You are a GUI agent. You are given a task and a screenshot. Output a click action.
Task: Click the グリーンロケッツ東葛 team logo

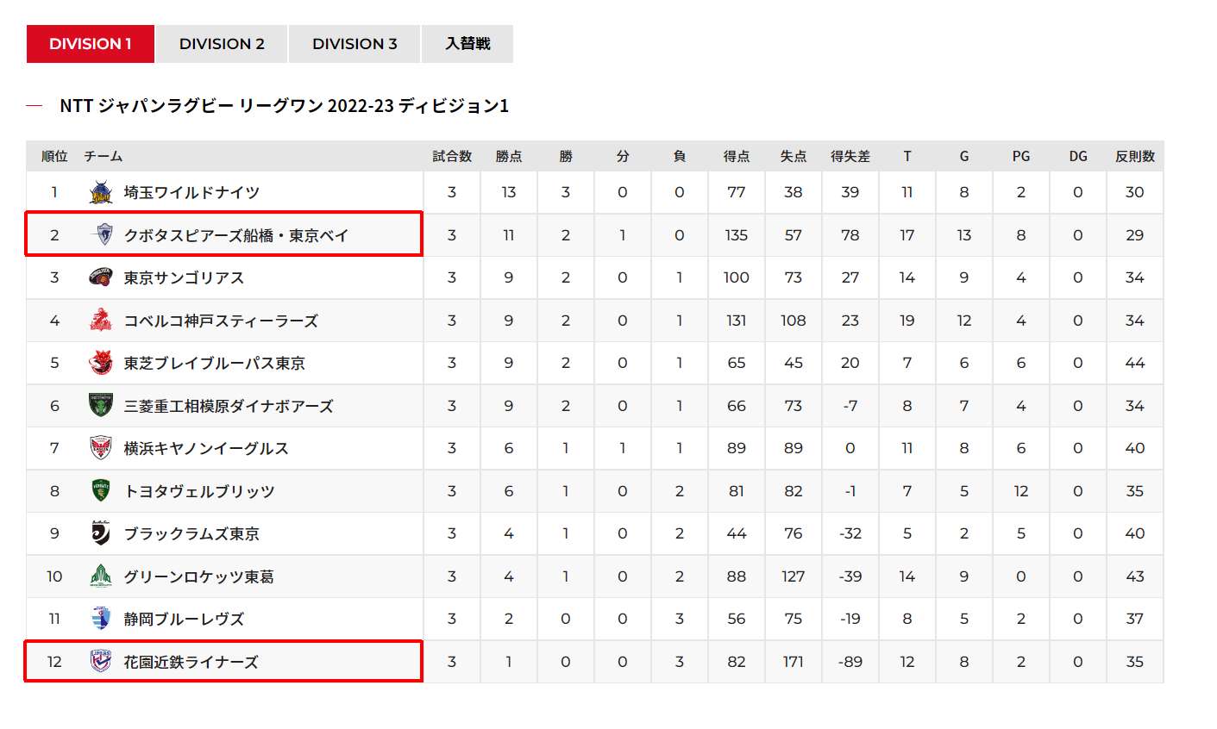click(101, 576)
